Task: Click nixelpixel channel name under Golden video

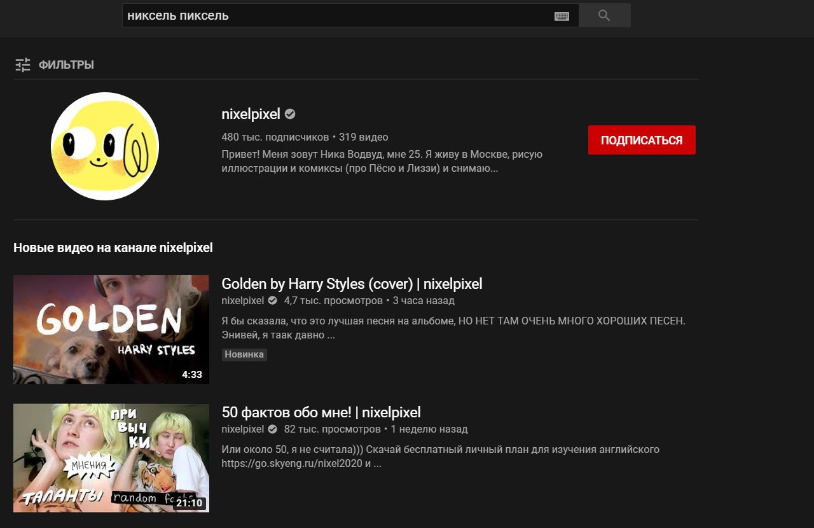Action: pyautogui.click(x=242, y=300)
